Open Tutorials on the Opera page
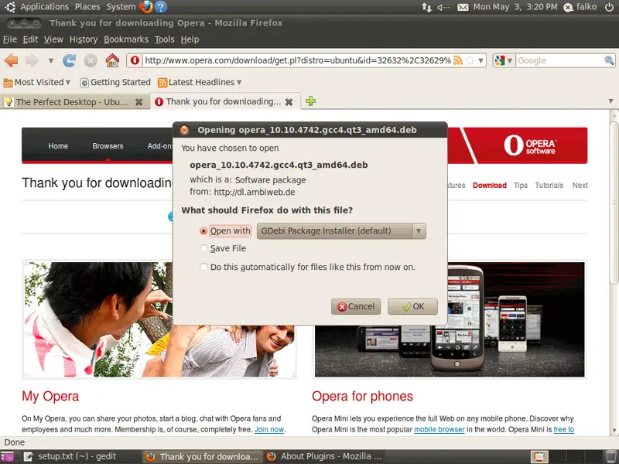619x464 pixels. (x=549, y=186)
